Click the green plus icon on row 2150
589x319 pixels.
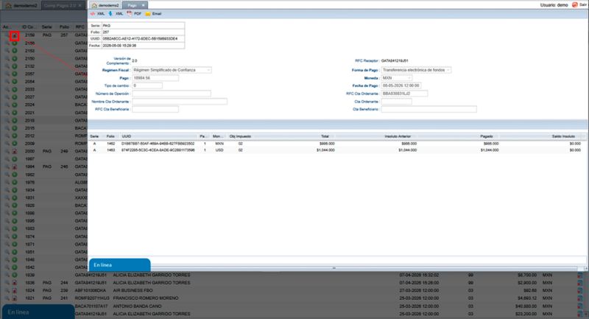[x=15, y=59]
